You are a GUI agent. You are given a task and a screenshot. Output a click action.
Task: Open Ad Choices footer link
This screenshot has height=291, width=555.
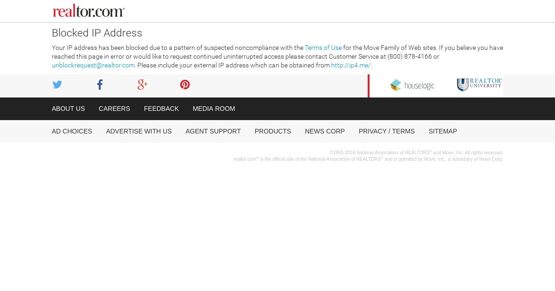coord(72,131)
